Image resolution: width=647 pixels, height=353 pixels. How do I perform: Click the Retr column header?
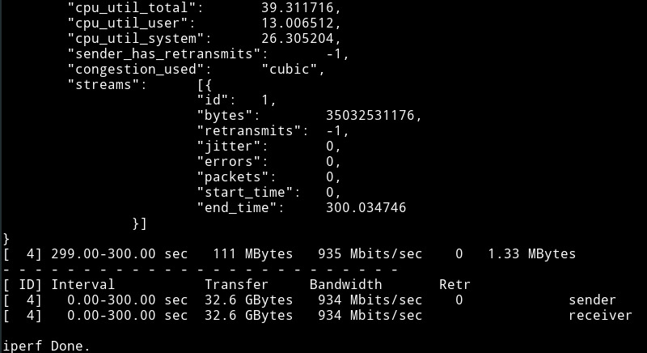click(455, 285)
